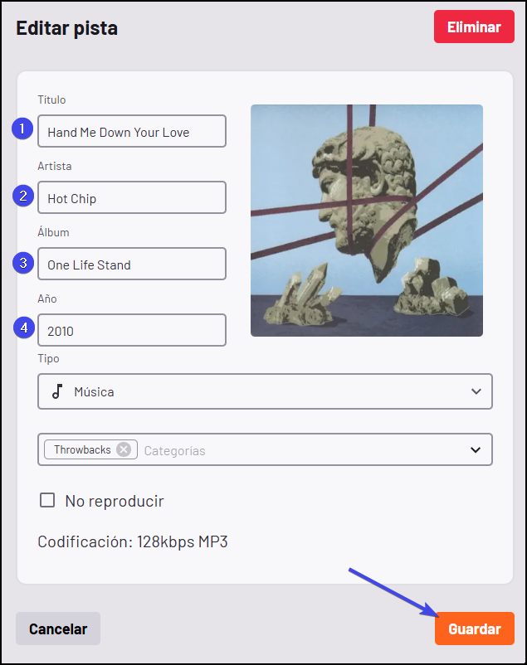
Task: Save changes with the Guardar button
Action: (x=475, y=629)
